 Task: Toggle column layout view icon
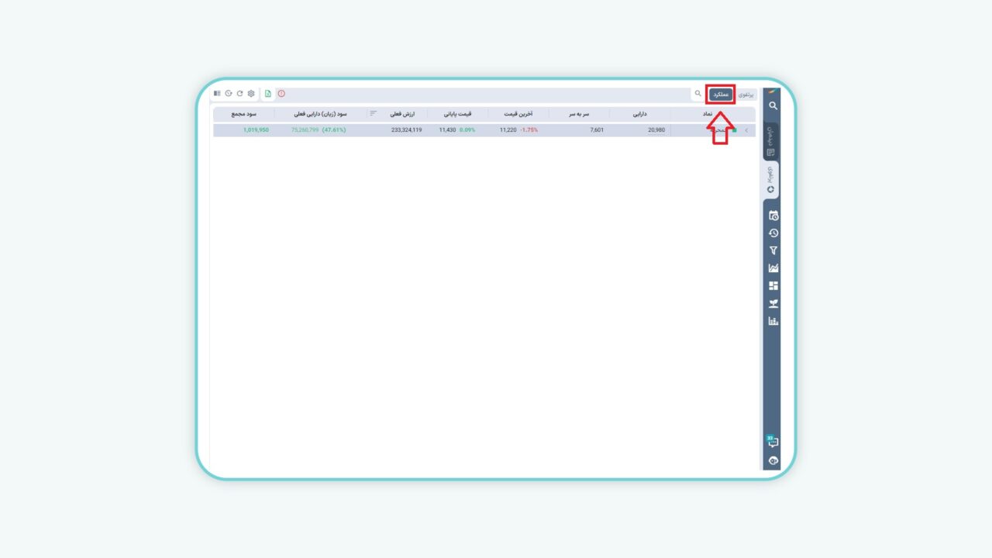coord(217,94)
